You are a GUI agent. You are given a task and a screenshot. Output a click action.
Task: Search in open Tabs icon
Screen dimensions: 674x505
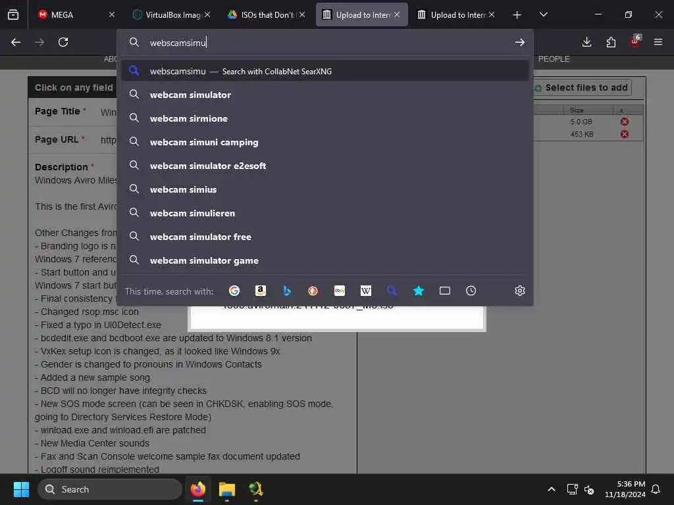click(445, 291)
